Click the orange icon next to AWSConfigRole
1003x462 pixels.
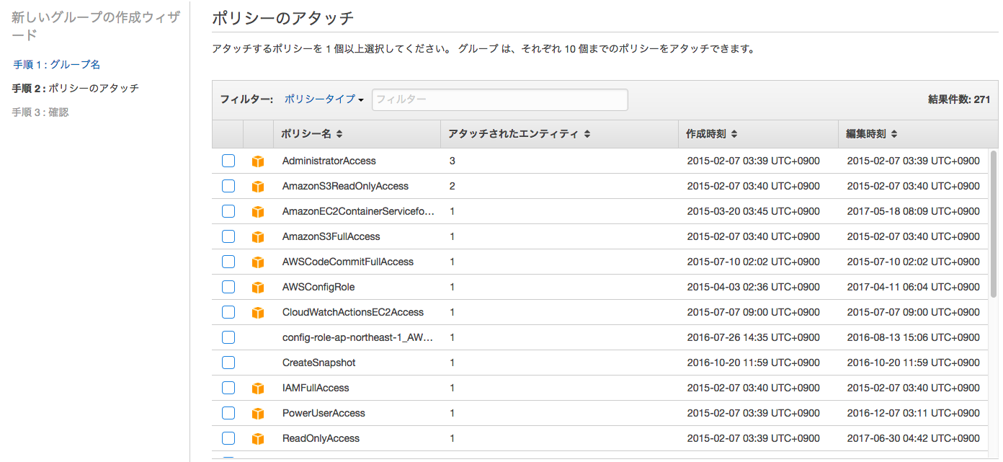coord(258,288)
